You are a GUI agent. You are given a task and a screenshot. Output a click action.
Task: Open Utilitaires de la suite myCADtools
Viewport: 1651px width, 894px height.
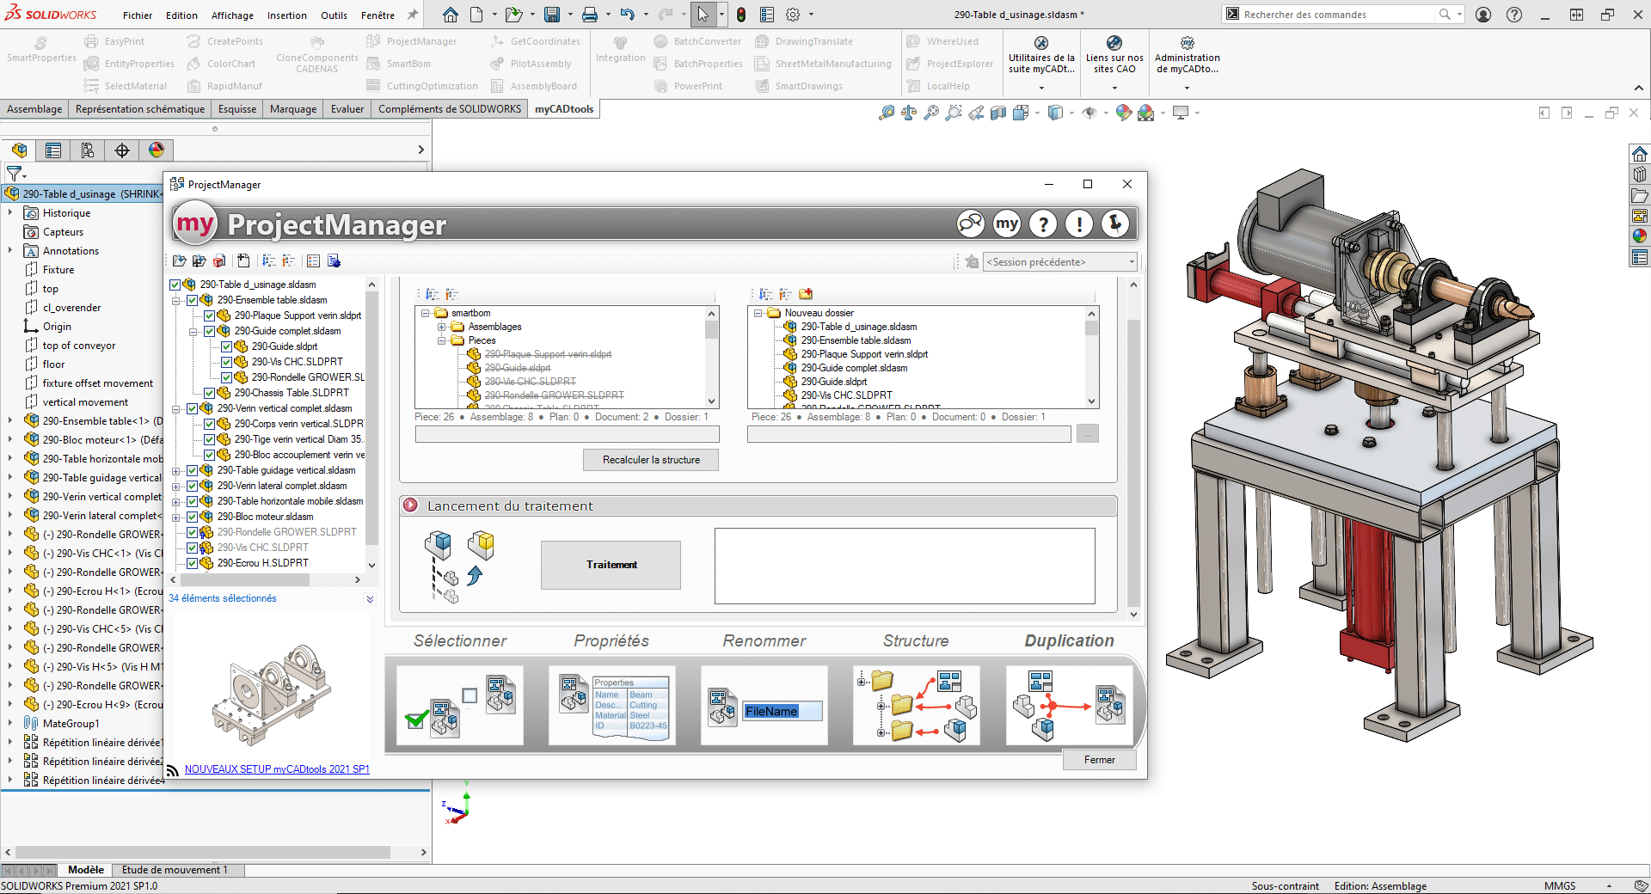(x=1041, y=57)
